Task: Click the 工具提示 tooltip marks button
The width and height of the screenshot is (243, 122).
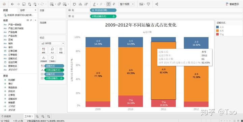Action: tap(52, 59)
